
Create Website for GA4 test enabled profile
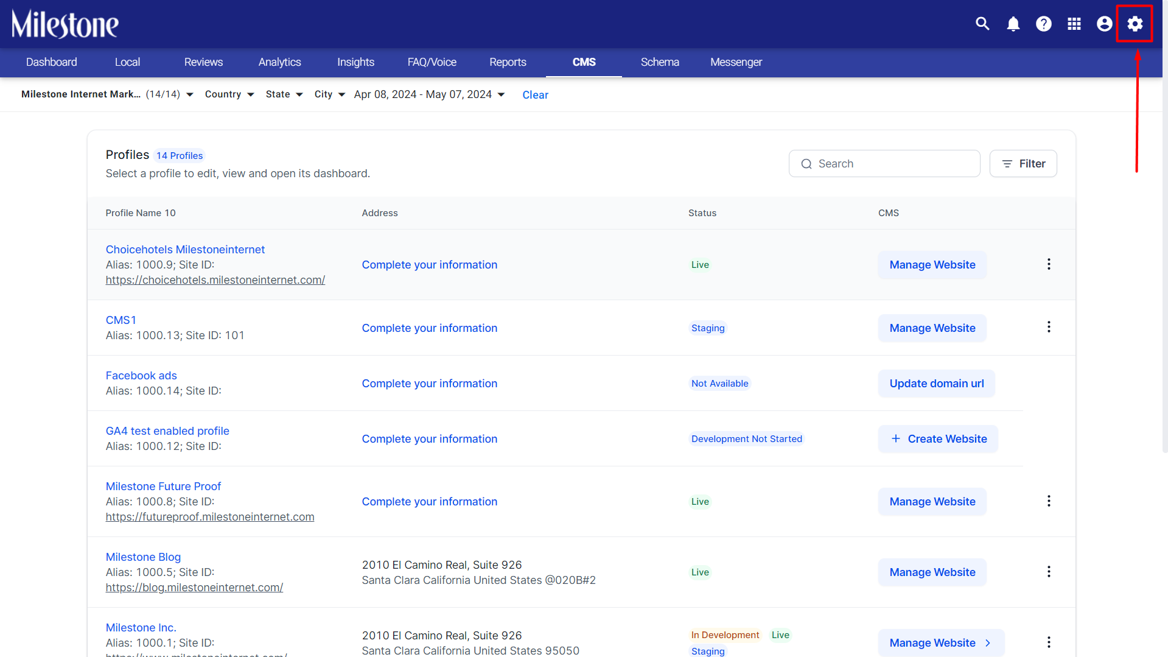[x=938, y=439]
